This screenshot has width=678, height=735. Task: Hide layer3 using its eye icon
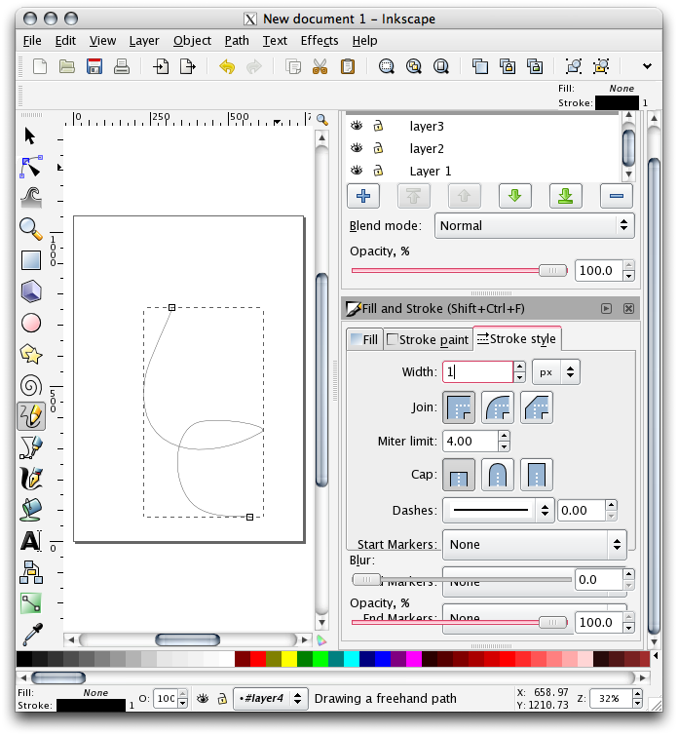(x=357, y=126)
